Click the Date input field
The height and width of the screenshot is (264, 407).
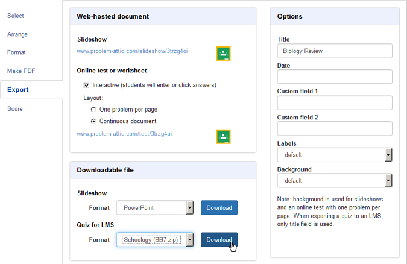[x=335, y=77]
